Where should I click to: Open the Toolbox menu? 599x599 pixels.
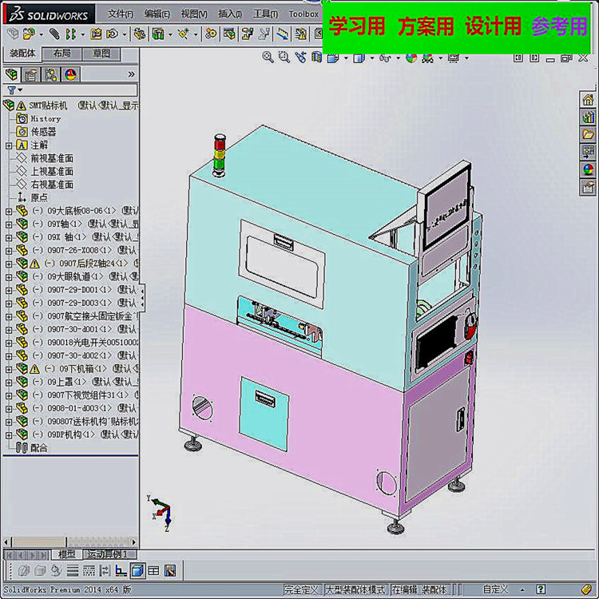tap(303, 14)
